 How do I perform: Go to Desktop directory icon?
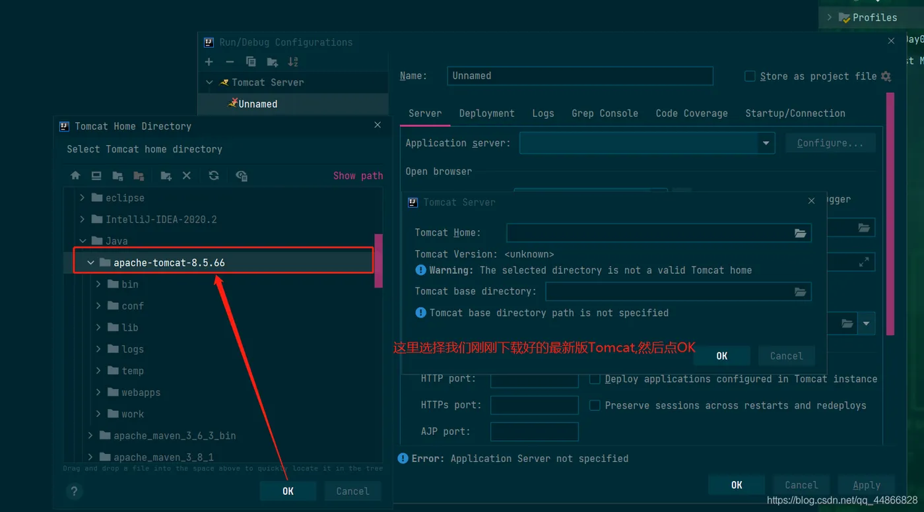[96, 176]
